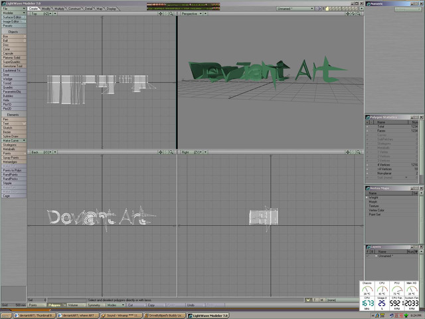Click the move icon in Back viewport
This screenshot has width=425, height=319.
click(x=161, y=152)
